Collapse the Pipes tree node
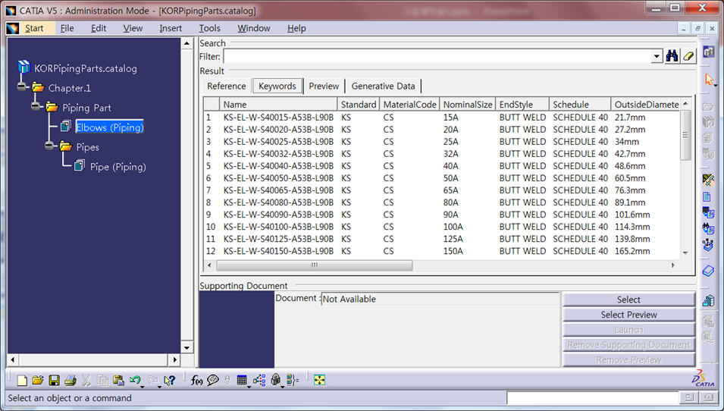Screen dimensions: 724x411 (49, 146)
